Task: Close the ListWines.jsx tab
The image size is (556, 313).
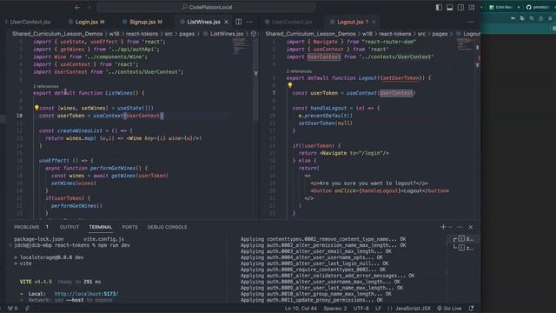Action: pos(226,22)
